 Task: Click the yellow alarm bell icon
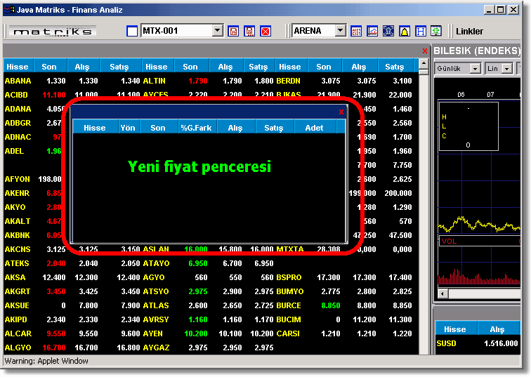tap(405, 31)
